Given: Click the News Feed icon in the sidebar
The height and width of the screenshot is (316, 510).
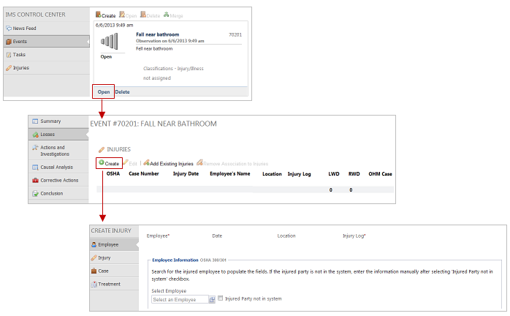Looking at the screenshot, I should click(9, 29).
